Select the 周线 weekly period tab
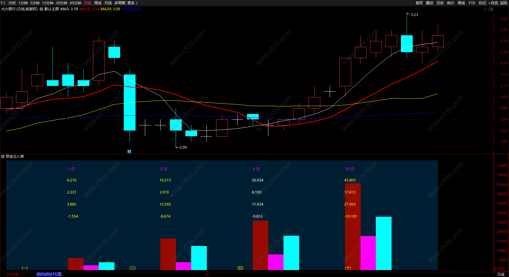 pyautogui.click(x=98, y=3)
